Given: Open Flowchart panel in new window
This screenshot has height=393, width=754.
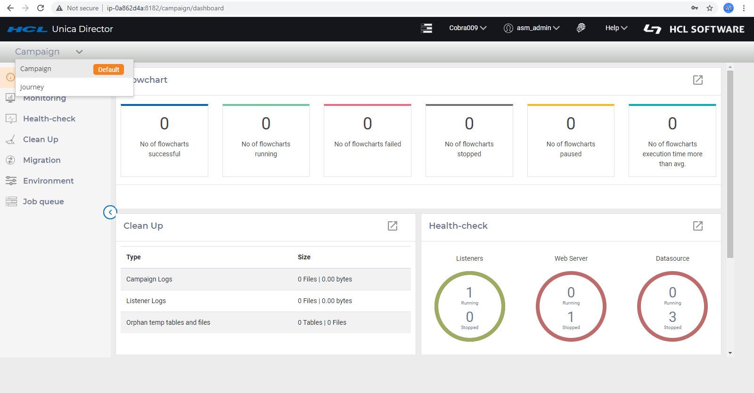Looking at the screenshot, I should 698,80.
